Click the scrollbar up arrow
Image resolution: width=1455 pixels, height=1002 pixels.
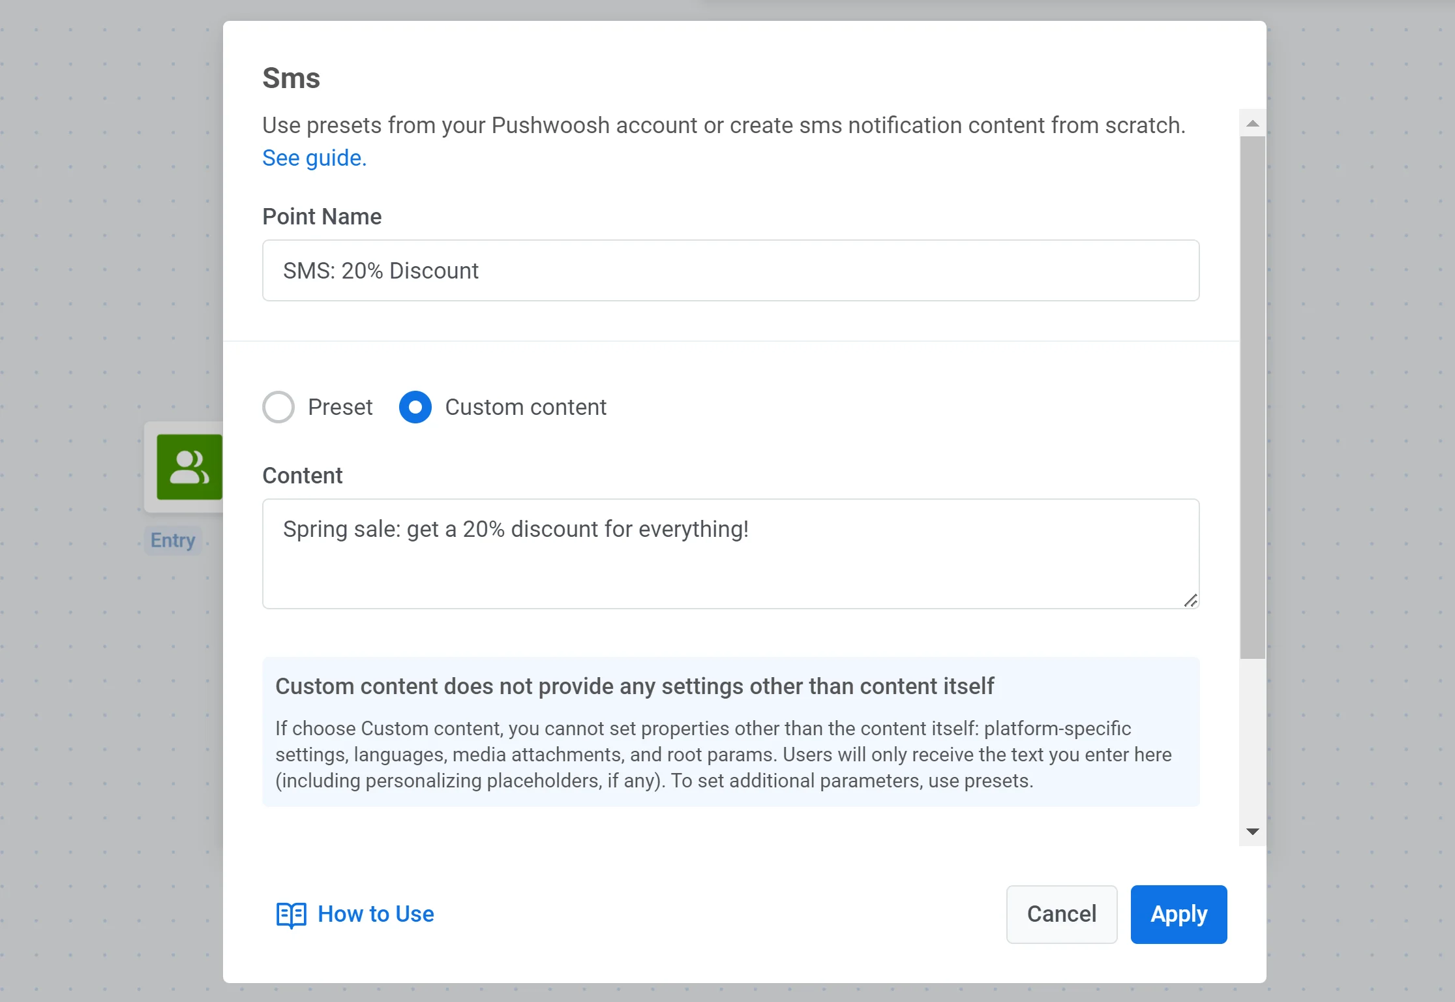click(x=1252, y=123)
